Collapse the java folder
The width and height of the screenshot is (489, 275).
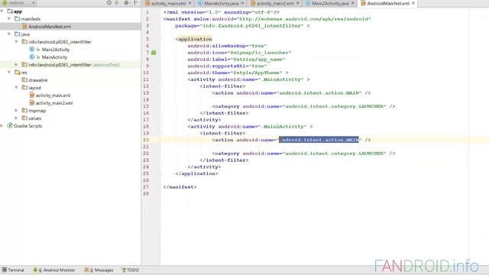click(9, 34)
